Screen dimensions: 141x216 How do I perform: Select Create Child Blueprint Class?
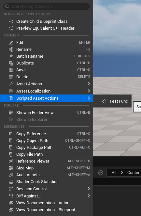pos(47,22)
